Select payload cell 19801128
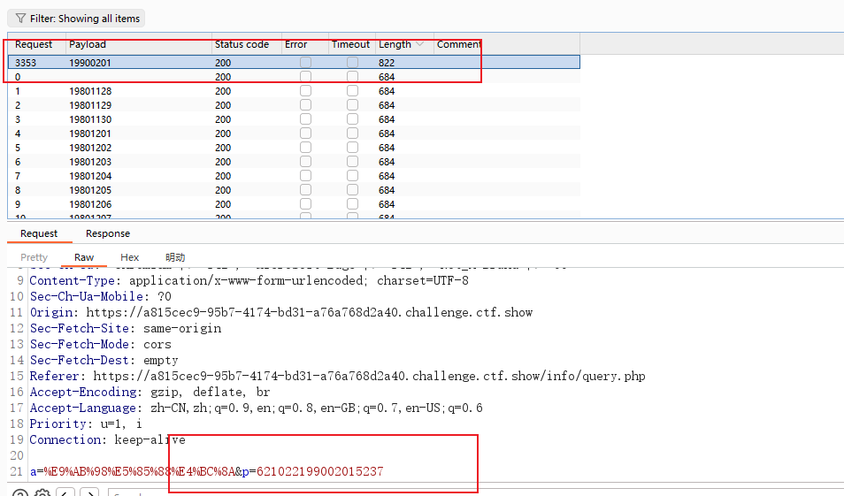 coord(90,91)
